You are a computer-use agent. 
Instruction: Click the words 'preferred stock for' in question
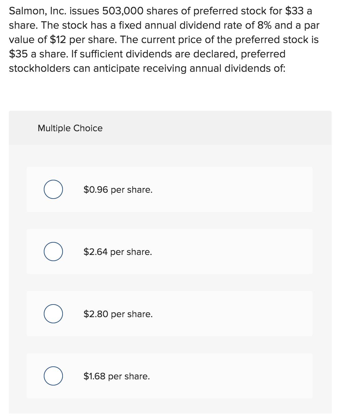234,11
